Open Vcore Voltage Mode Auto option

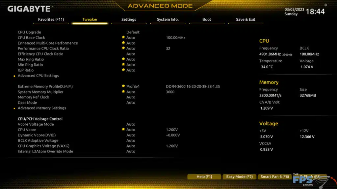(131, 124)
